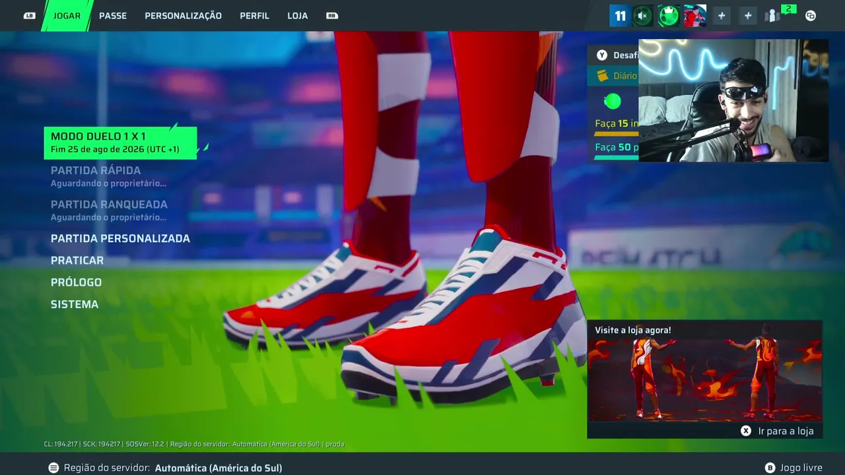The width and height of the screenshot is (845, 475).
Task: Click the LB bumper icon
Action: click(x=29, y=16)
